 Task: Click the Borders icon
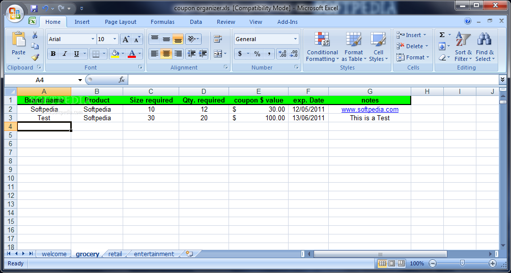96,54
